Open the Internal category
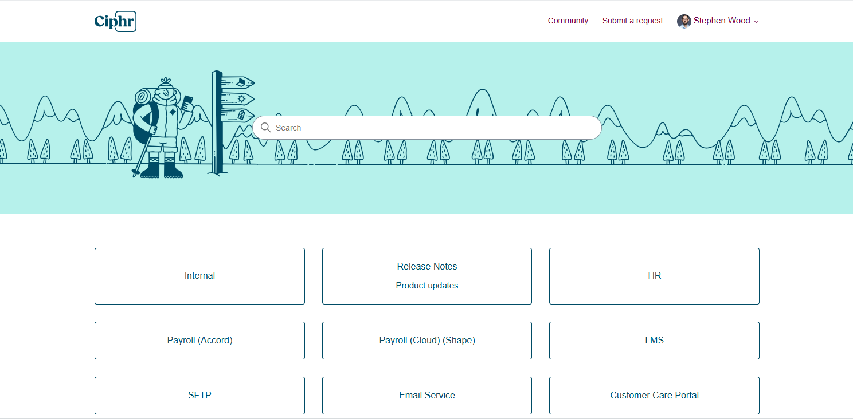This screenshot has height=419, width=853. point(199,276)
